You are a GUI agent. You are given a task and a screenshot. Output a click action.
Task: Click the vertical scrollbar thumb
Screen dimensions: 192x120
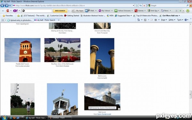[190, 94]
